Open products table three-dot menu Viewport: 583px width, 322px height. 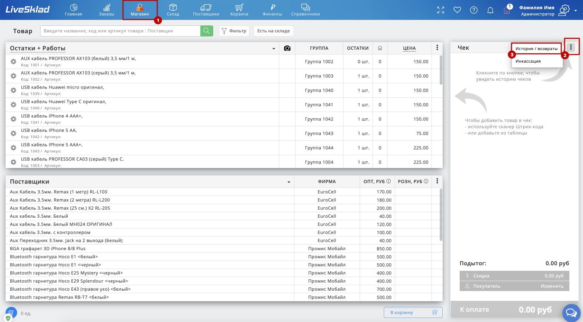437,48
